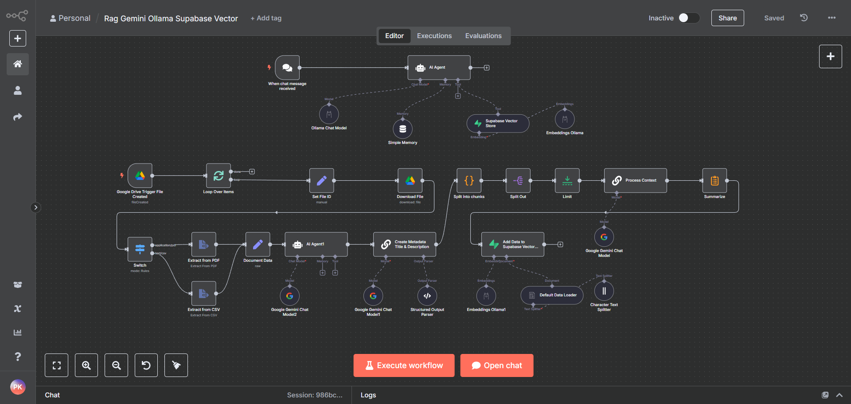Screen dimensions: 851x404
Task: Select the Embeddings Ollama node
Action: (x=565, y=119)
